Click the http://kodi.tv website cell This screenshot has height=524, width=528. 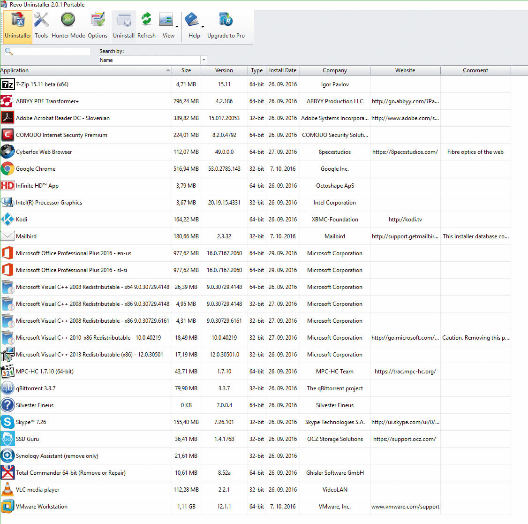coord(405,220)
